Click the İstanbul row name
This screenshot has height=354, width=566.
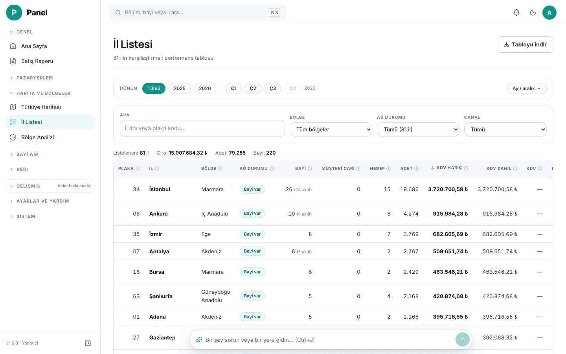pyautogui.click(x=160, y=189)
